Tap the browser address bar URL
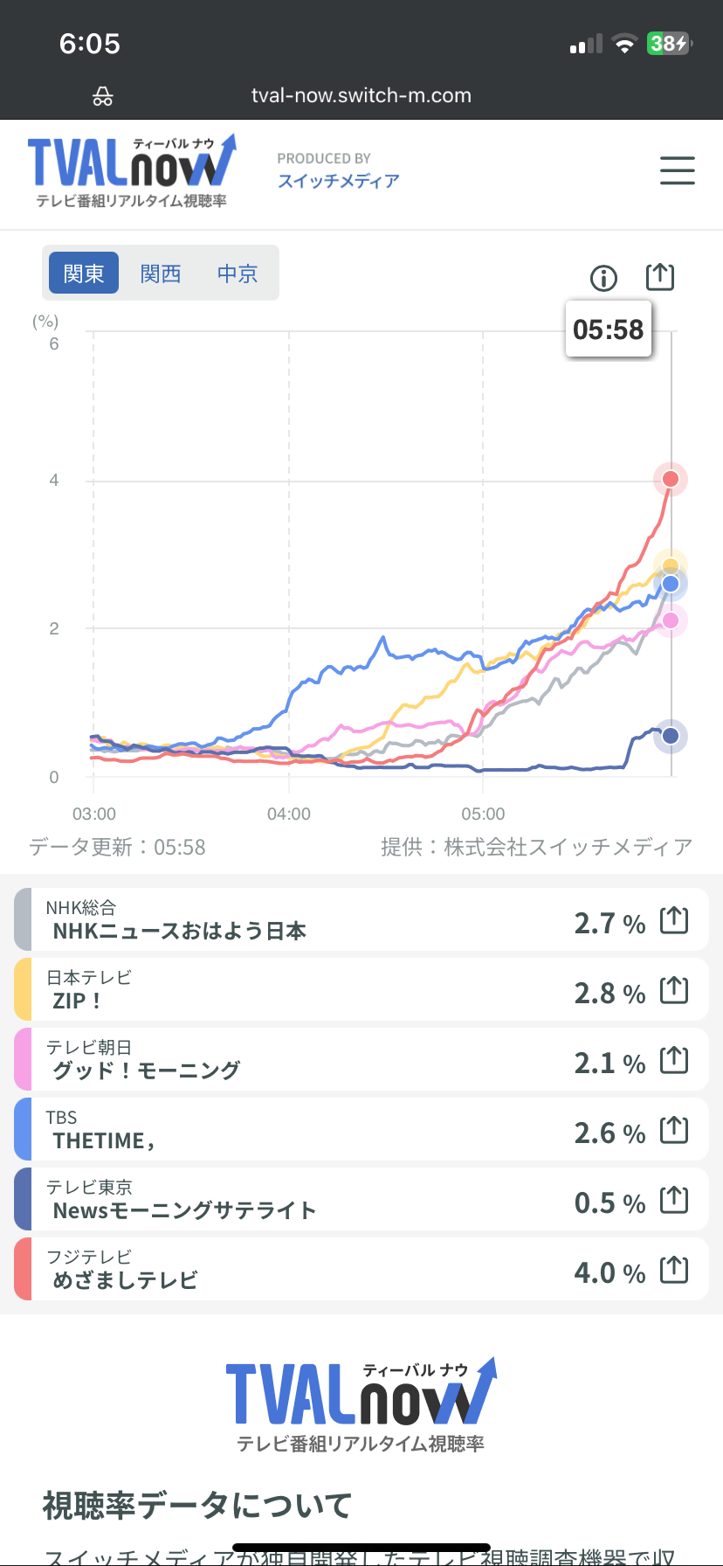Viewport: 723px width, 1566px height. point(361,95)
